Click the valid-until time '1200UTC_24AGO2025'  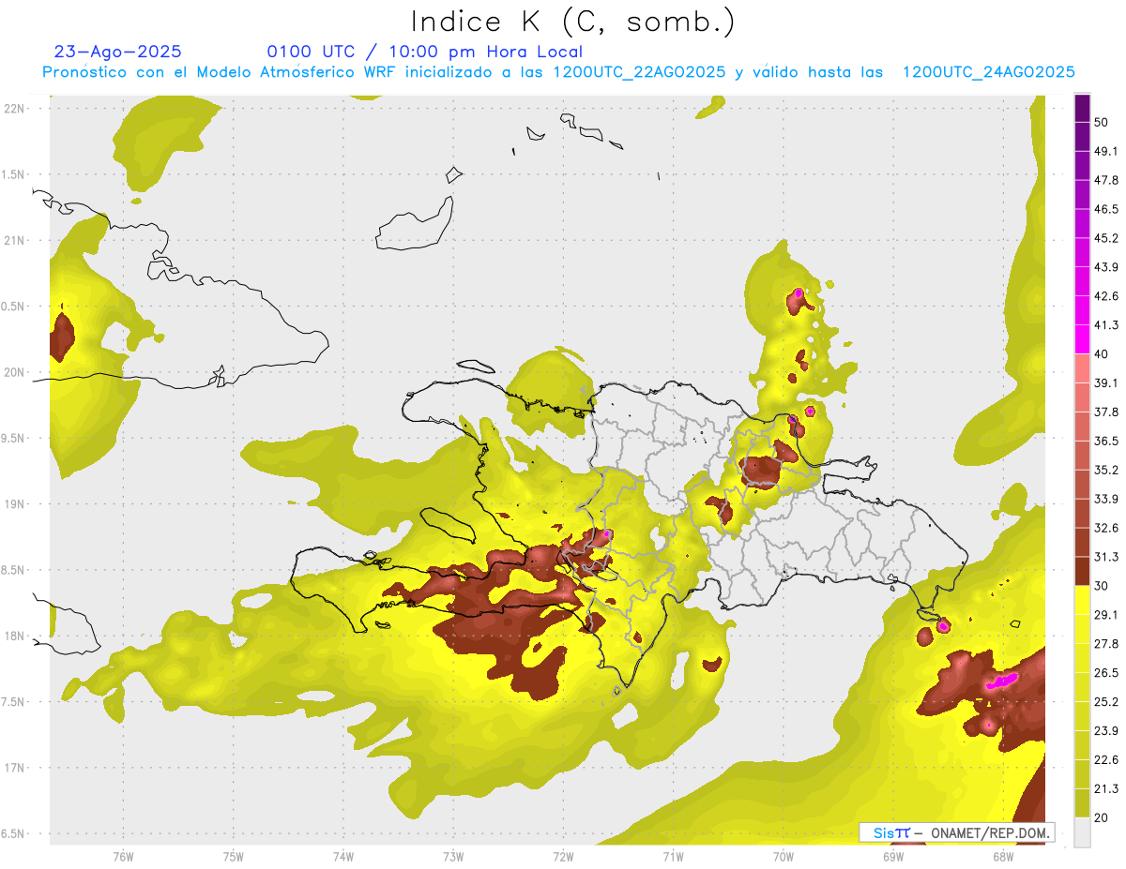[988, 72]
